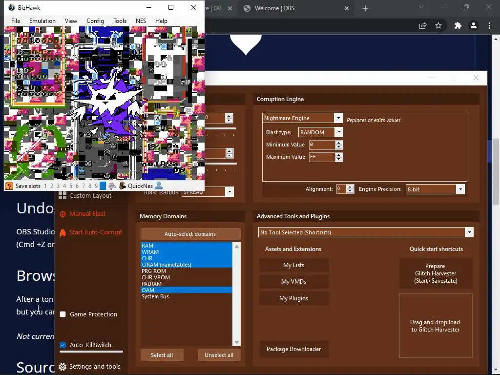Click the Select all button
The width and height of the screenshot is (500, 375).
pyautogui.click(x=162, y=355)
